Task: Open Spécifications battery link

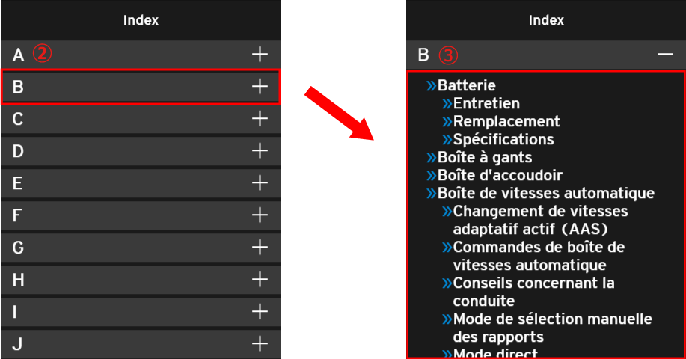Action: (x=503, y=139)
